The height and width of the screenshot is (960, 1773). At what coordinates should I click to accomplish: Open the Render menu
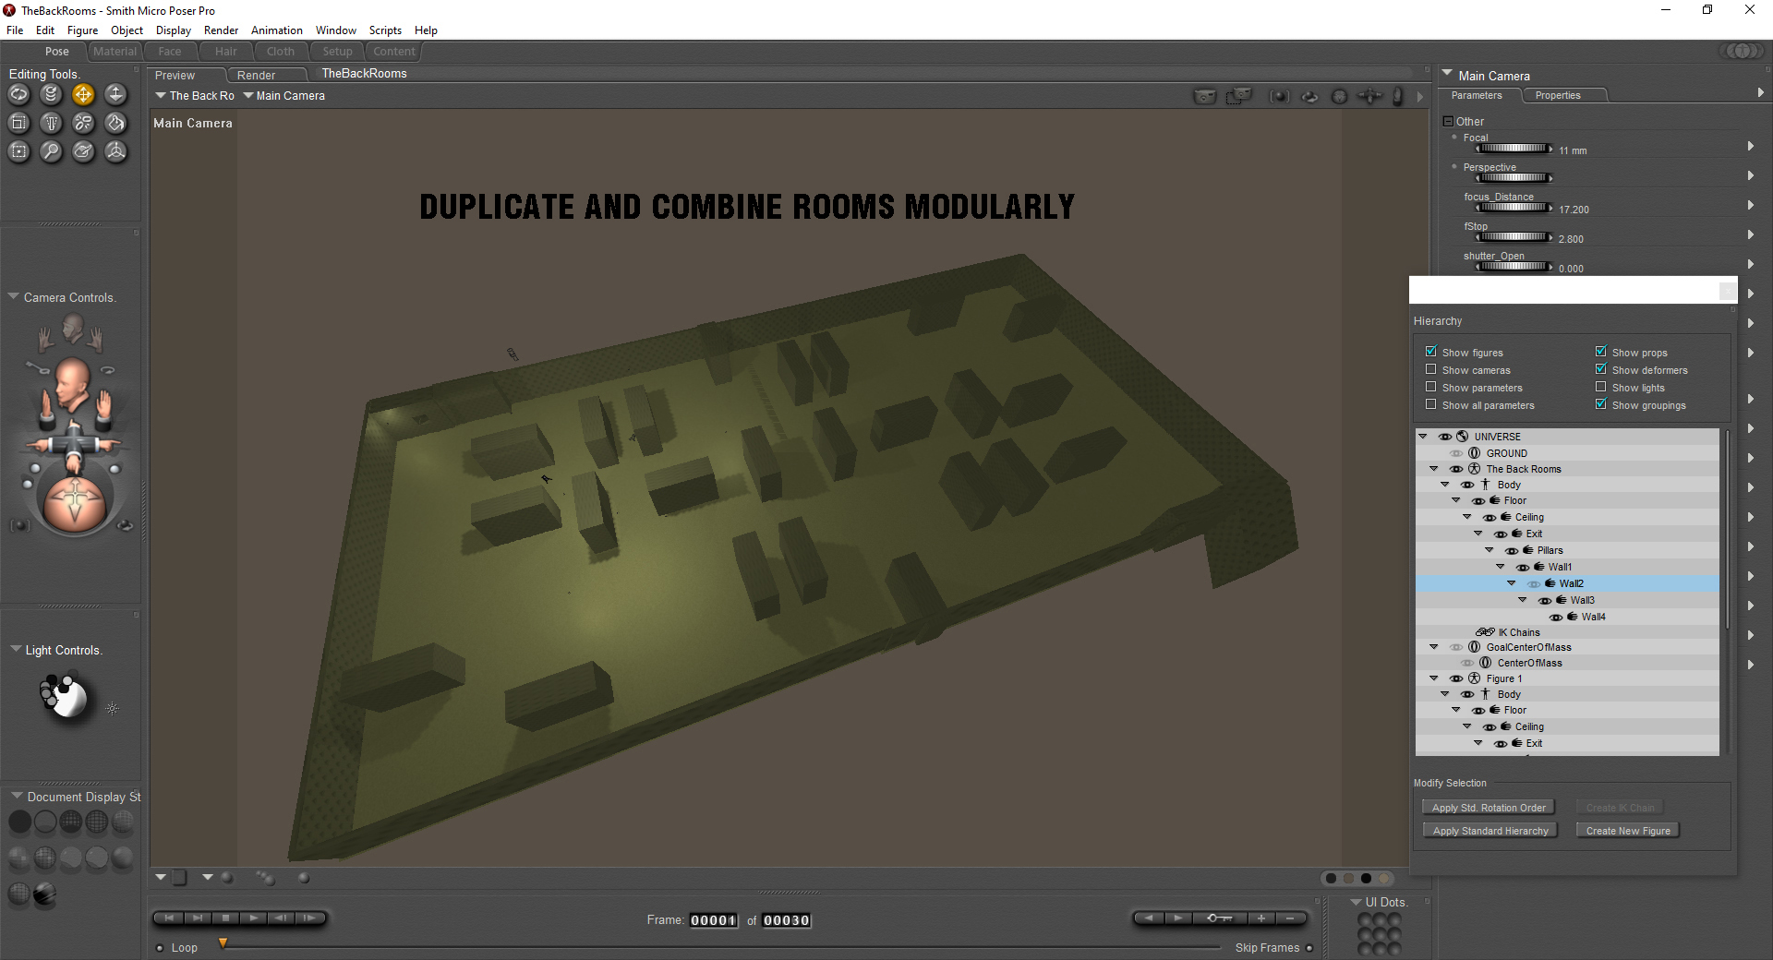[x=221, y=30]
